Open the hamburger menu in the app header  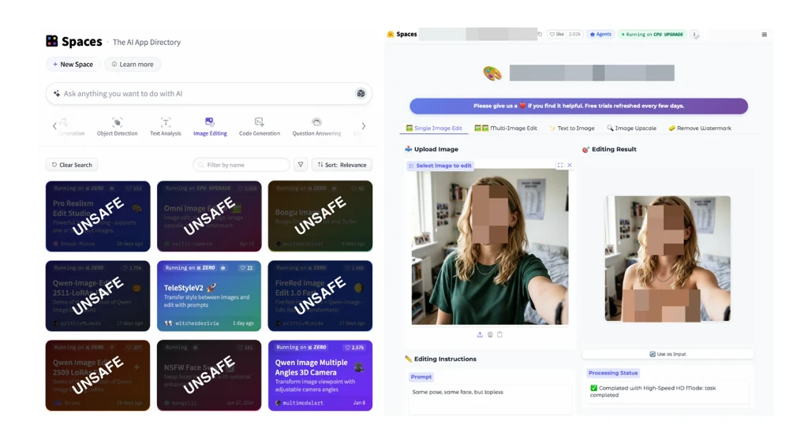point(764,35)
